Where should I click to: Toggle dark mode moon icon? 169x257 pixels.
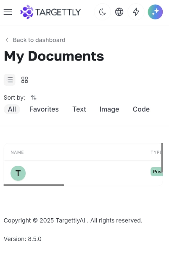103,12
